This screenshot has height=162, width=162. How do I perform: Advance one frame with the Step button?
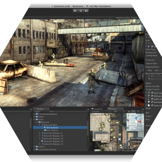(x=86, y=11)
